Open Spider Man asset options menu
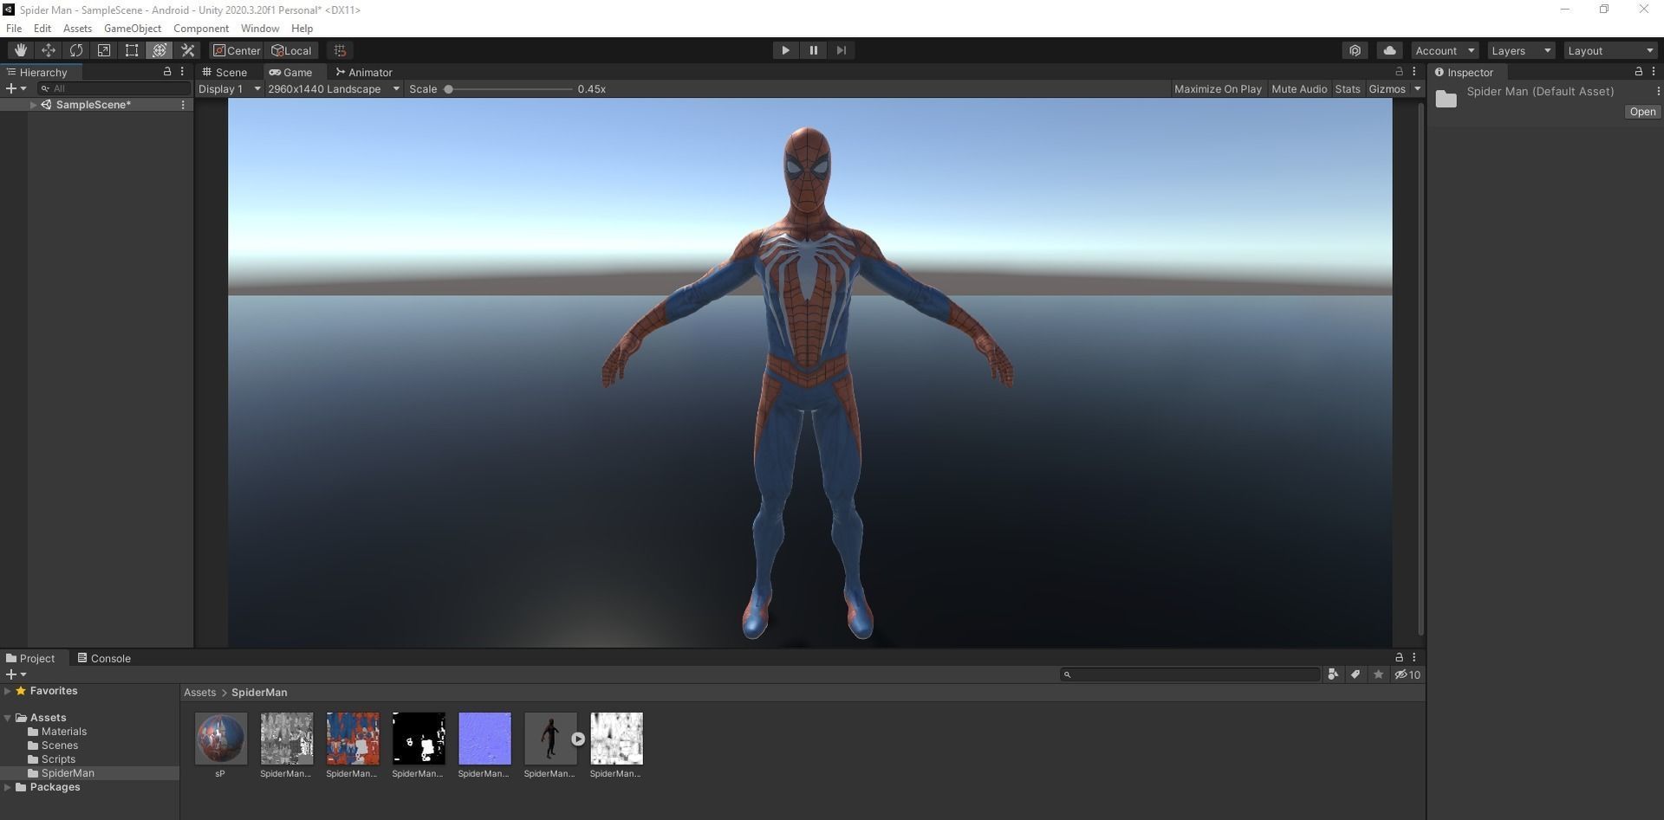Viewport: 1664px width, 820px height. [x=1657, y=91]
